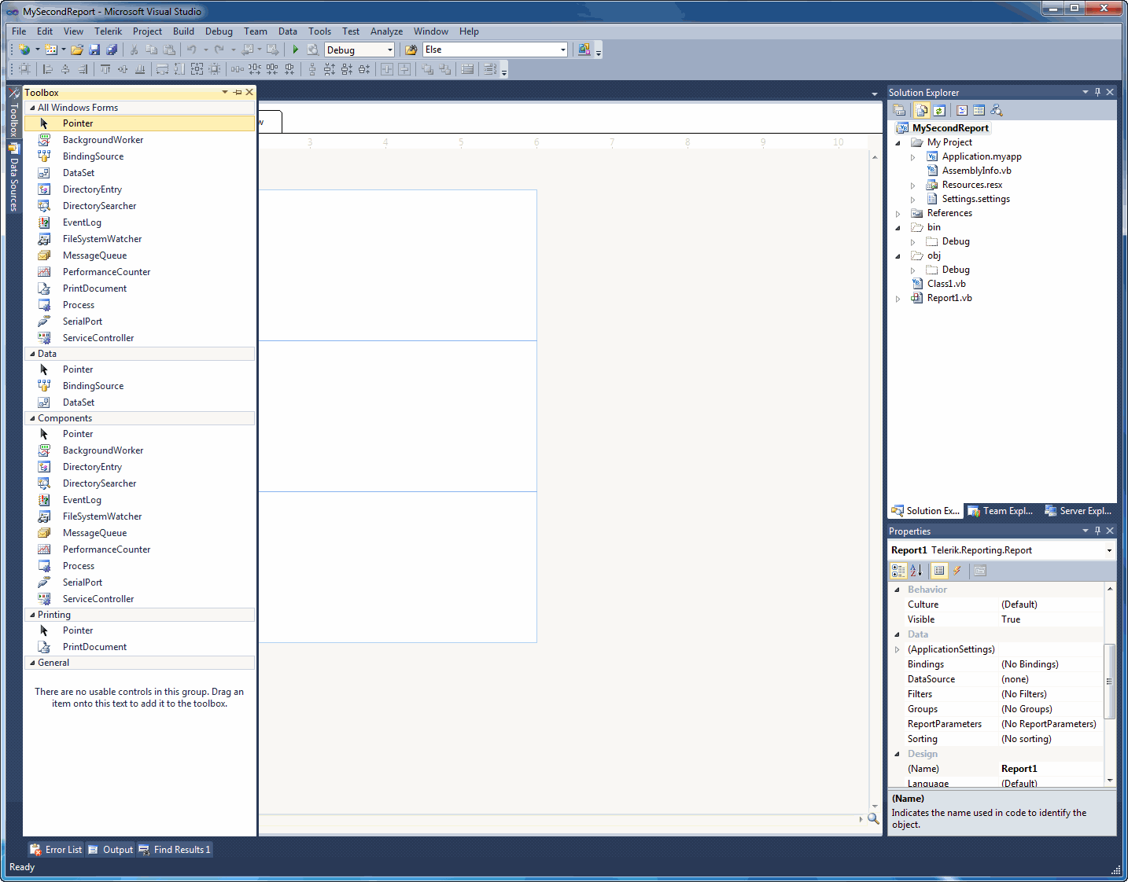Collapse the My Project folder node
Image resolution: width=1128 pixels, height=882 pixels.
(898, 143)
